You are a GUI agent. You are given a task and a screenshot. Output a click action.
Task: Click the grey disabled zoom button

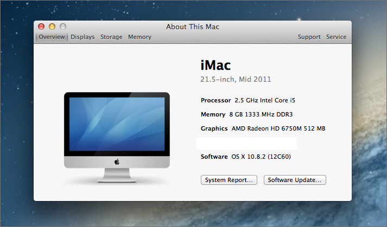click(63, 27)
